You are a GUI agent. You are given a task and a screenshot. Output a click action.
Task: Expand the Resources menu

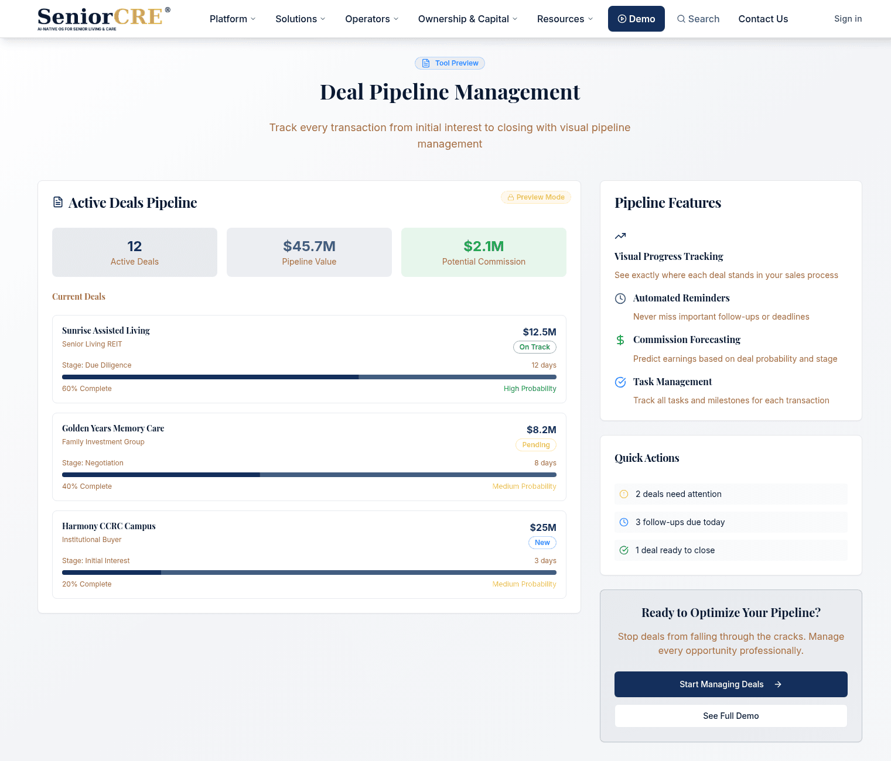(565, 19)
